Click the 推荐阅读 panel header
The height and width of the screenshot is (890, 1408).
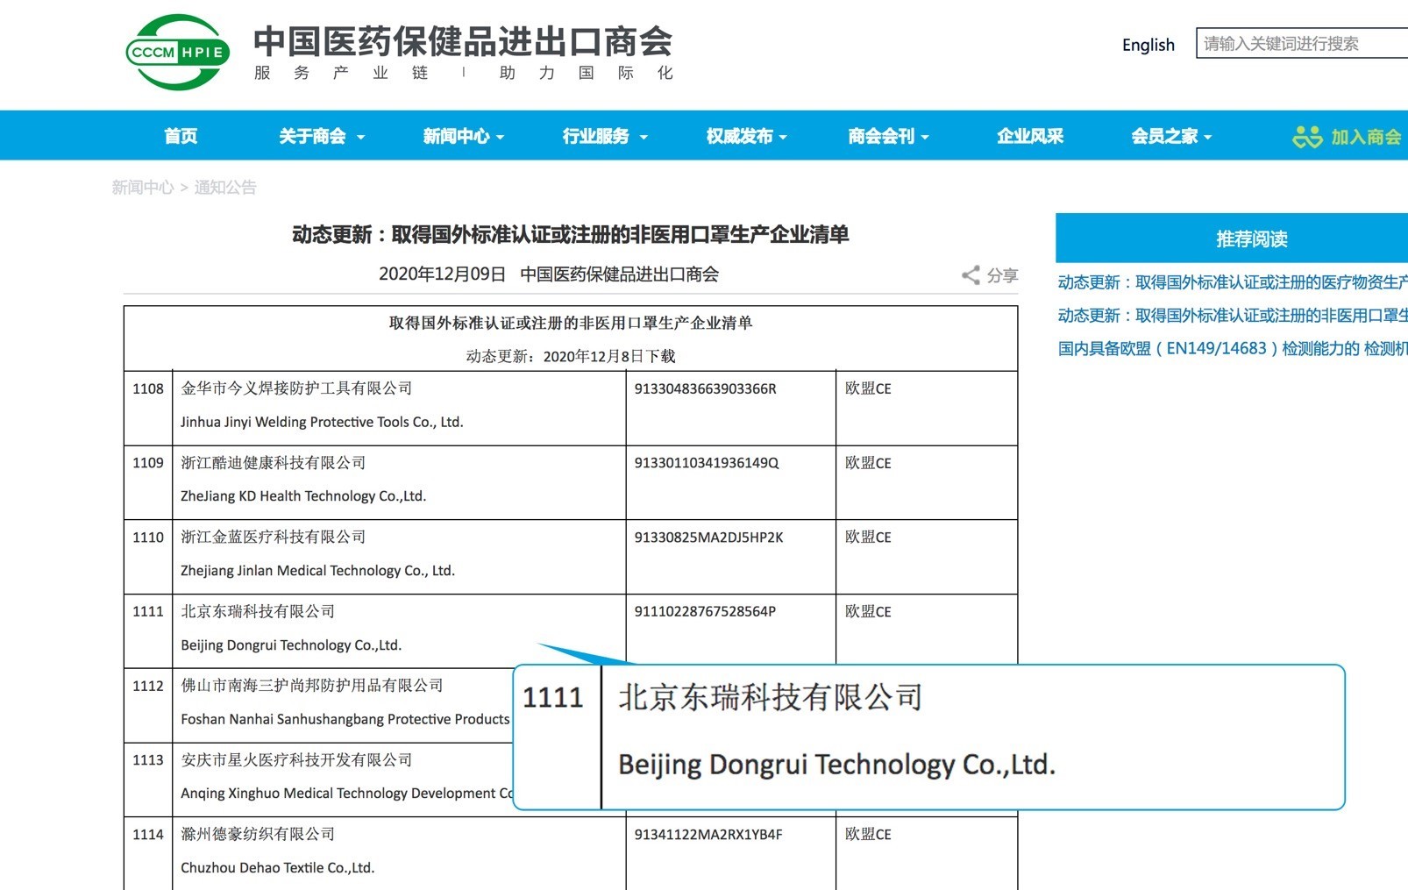pos(1232,239)
